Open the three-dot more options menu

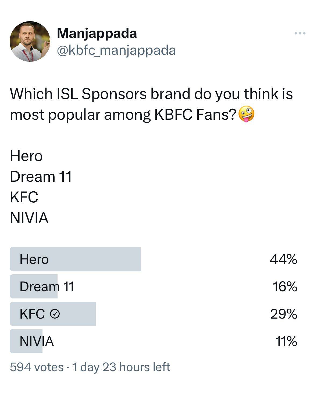click(300, 33)
